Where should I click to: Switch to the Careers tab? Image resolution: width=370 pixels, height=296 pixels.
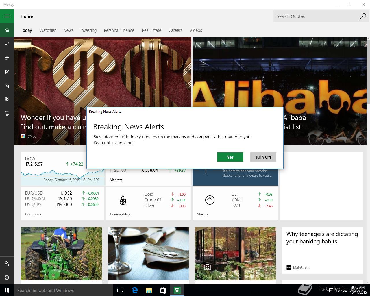tap(175, 30)
